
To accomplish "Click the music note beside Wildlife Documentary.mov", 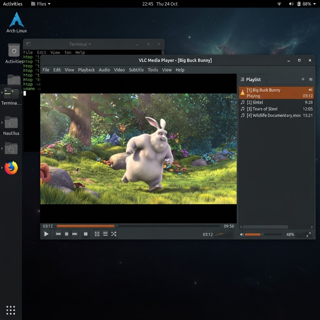I will [242, 115].
